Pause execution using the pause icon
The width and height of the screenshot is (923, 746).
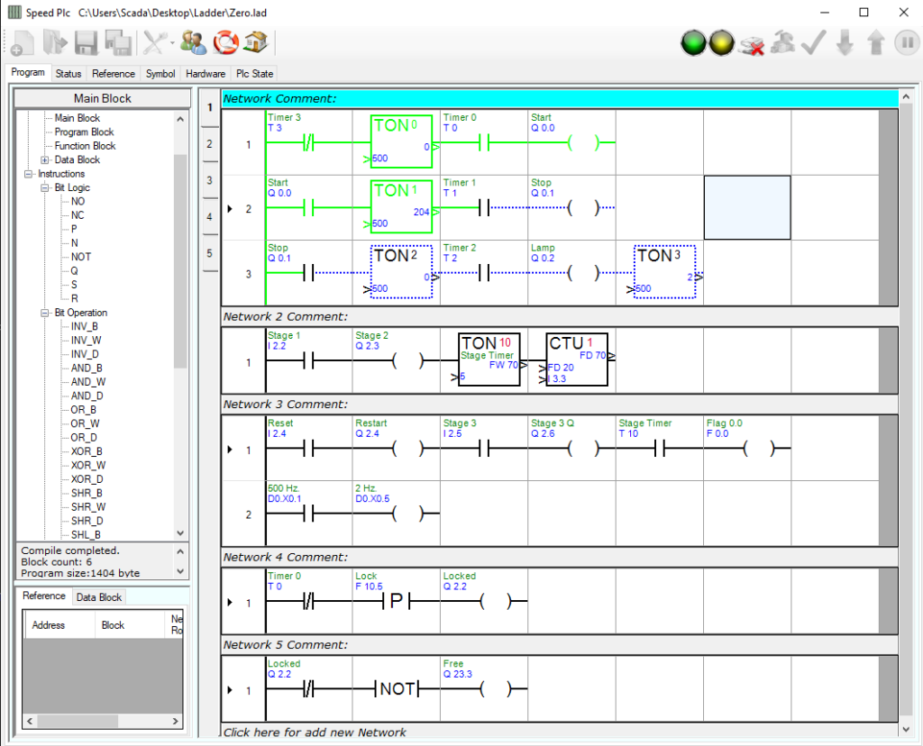point(908,42)
